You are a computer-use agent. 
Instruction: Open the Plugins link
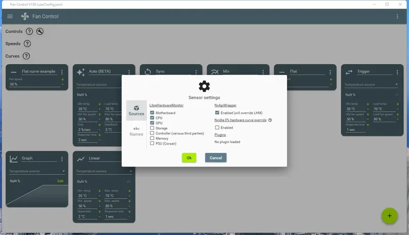coord(220,135)
